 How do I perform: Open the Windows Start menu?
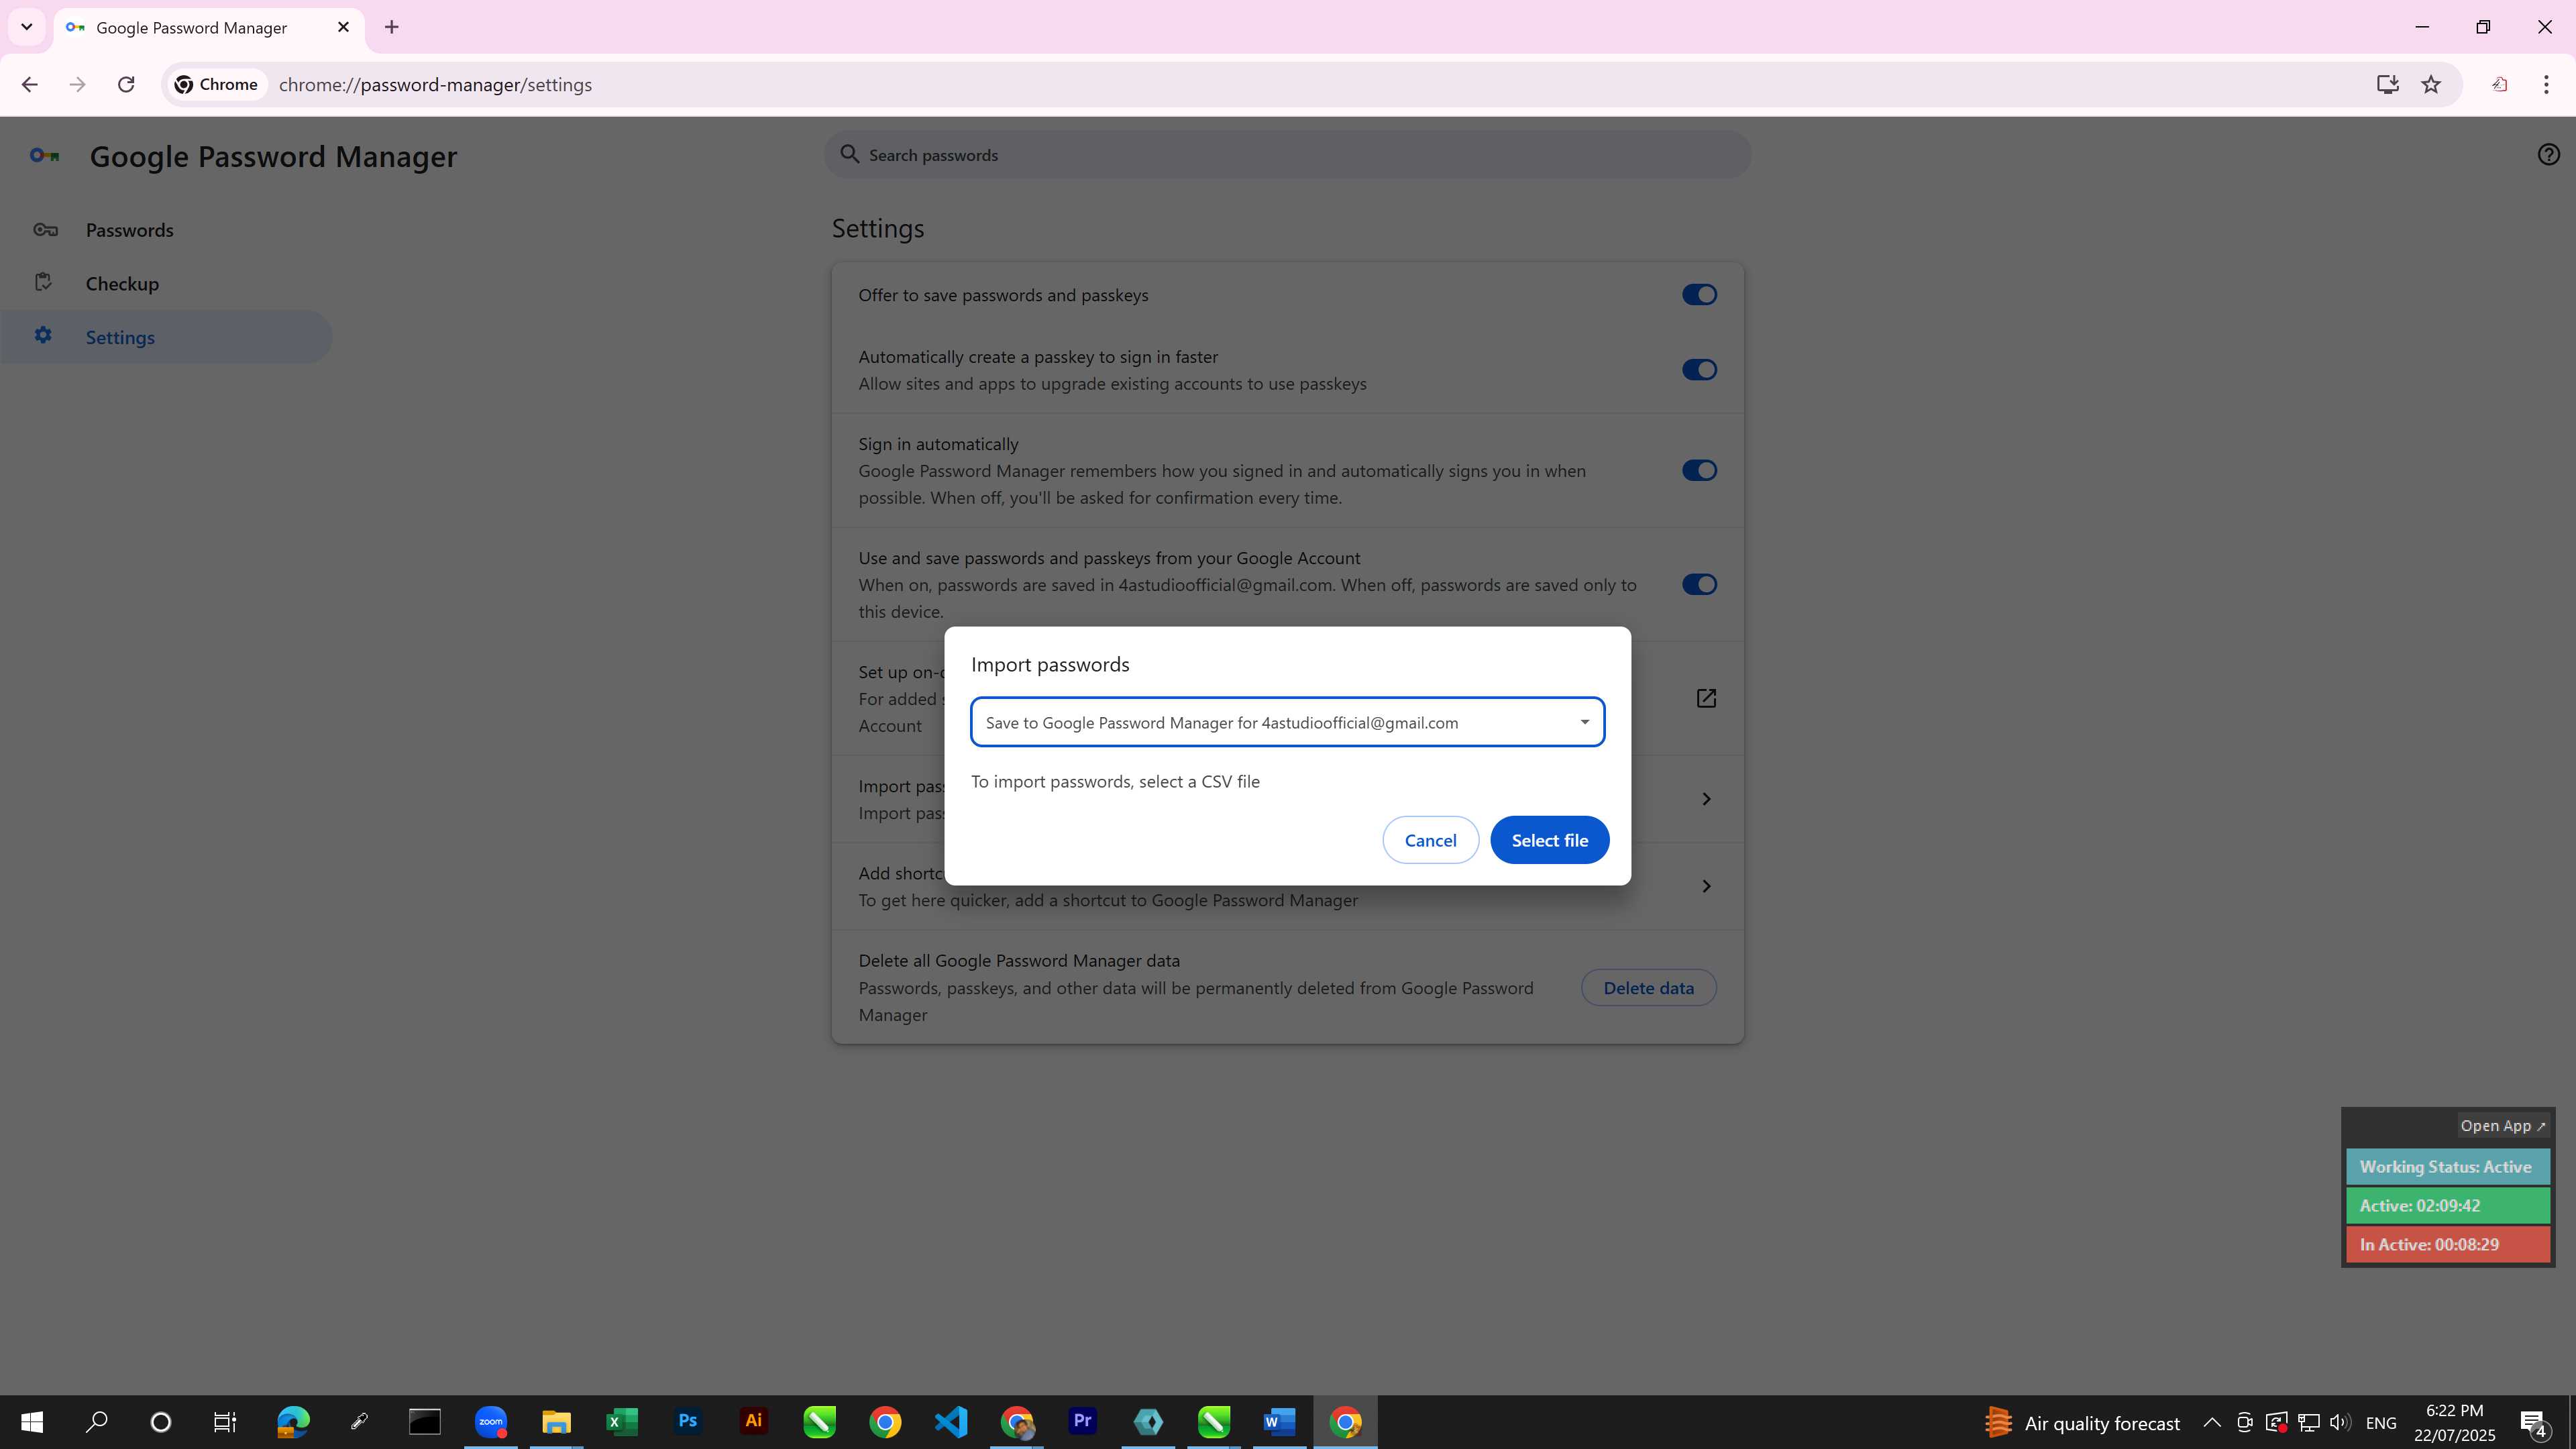(32, 1422)
